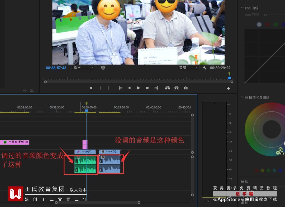Image resolution: width=285 pixels, height=207 pixels.
Task: Collapse the RGB 曲线 section
Action: coord(242,8)
